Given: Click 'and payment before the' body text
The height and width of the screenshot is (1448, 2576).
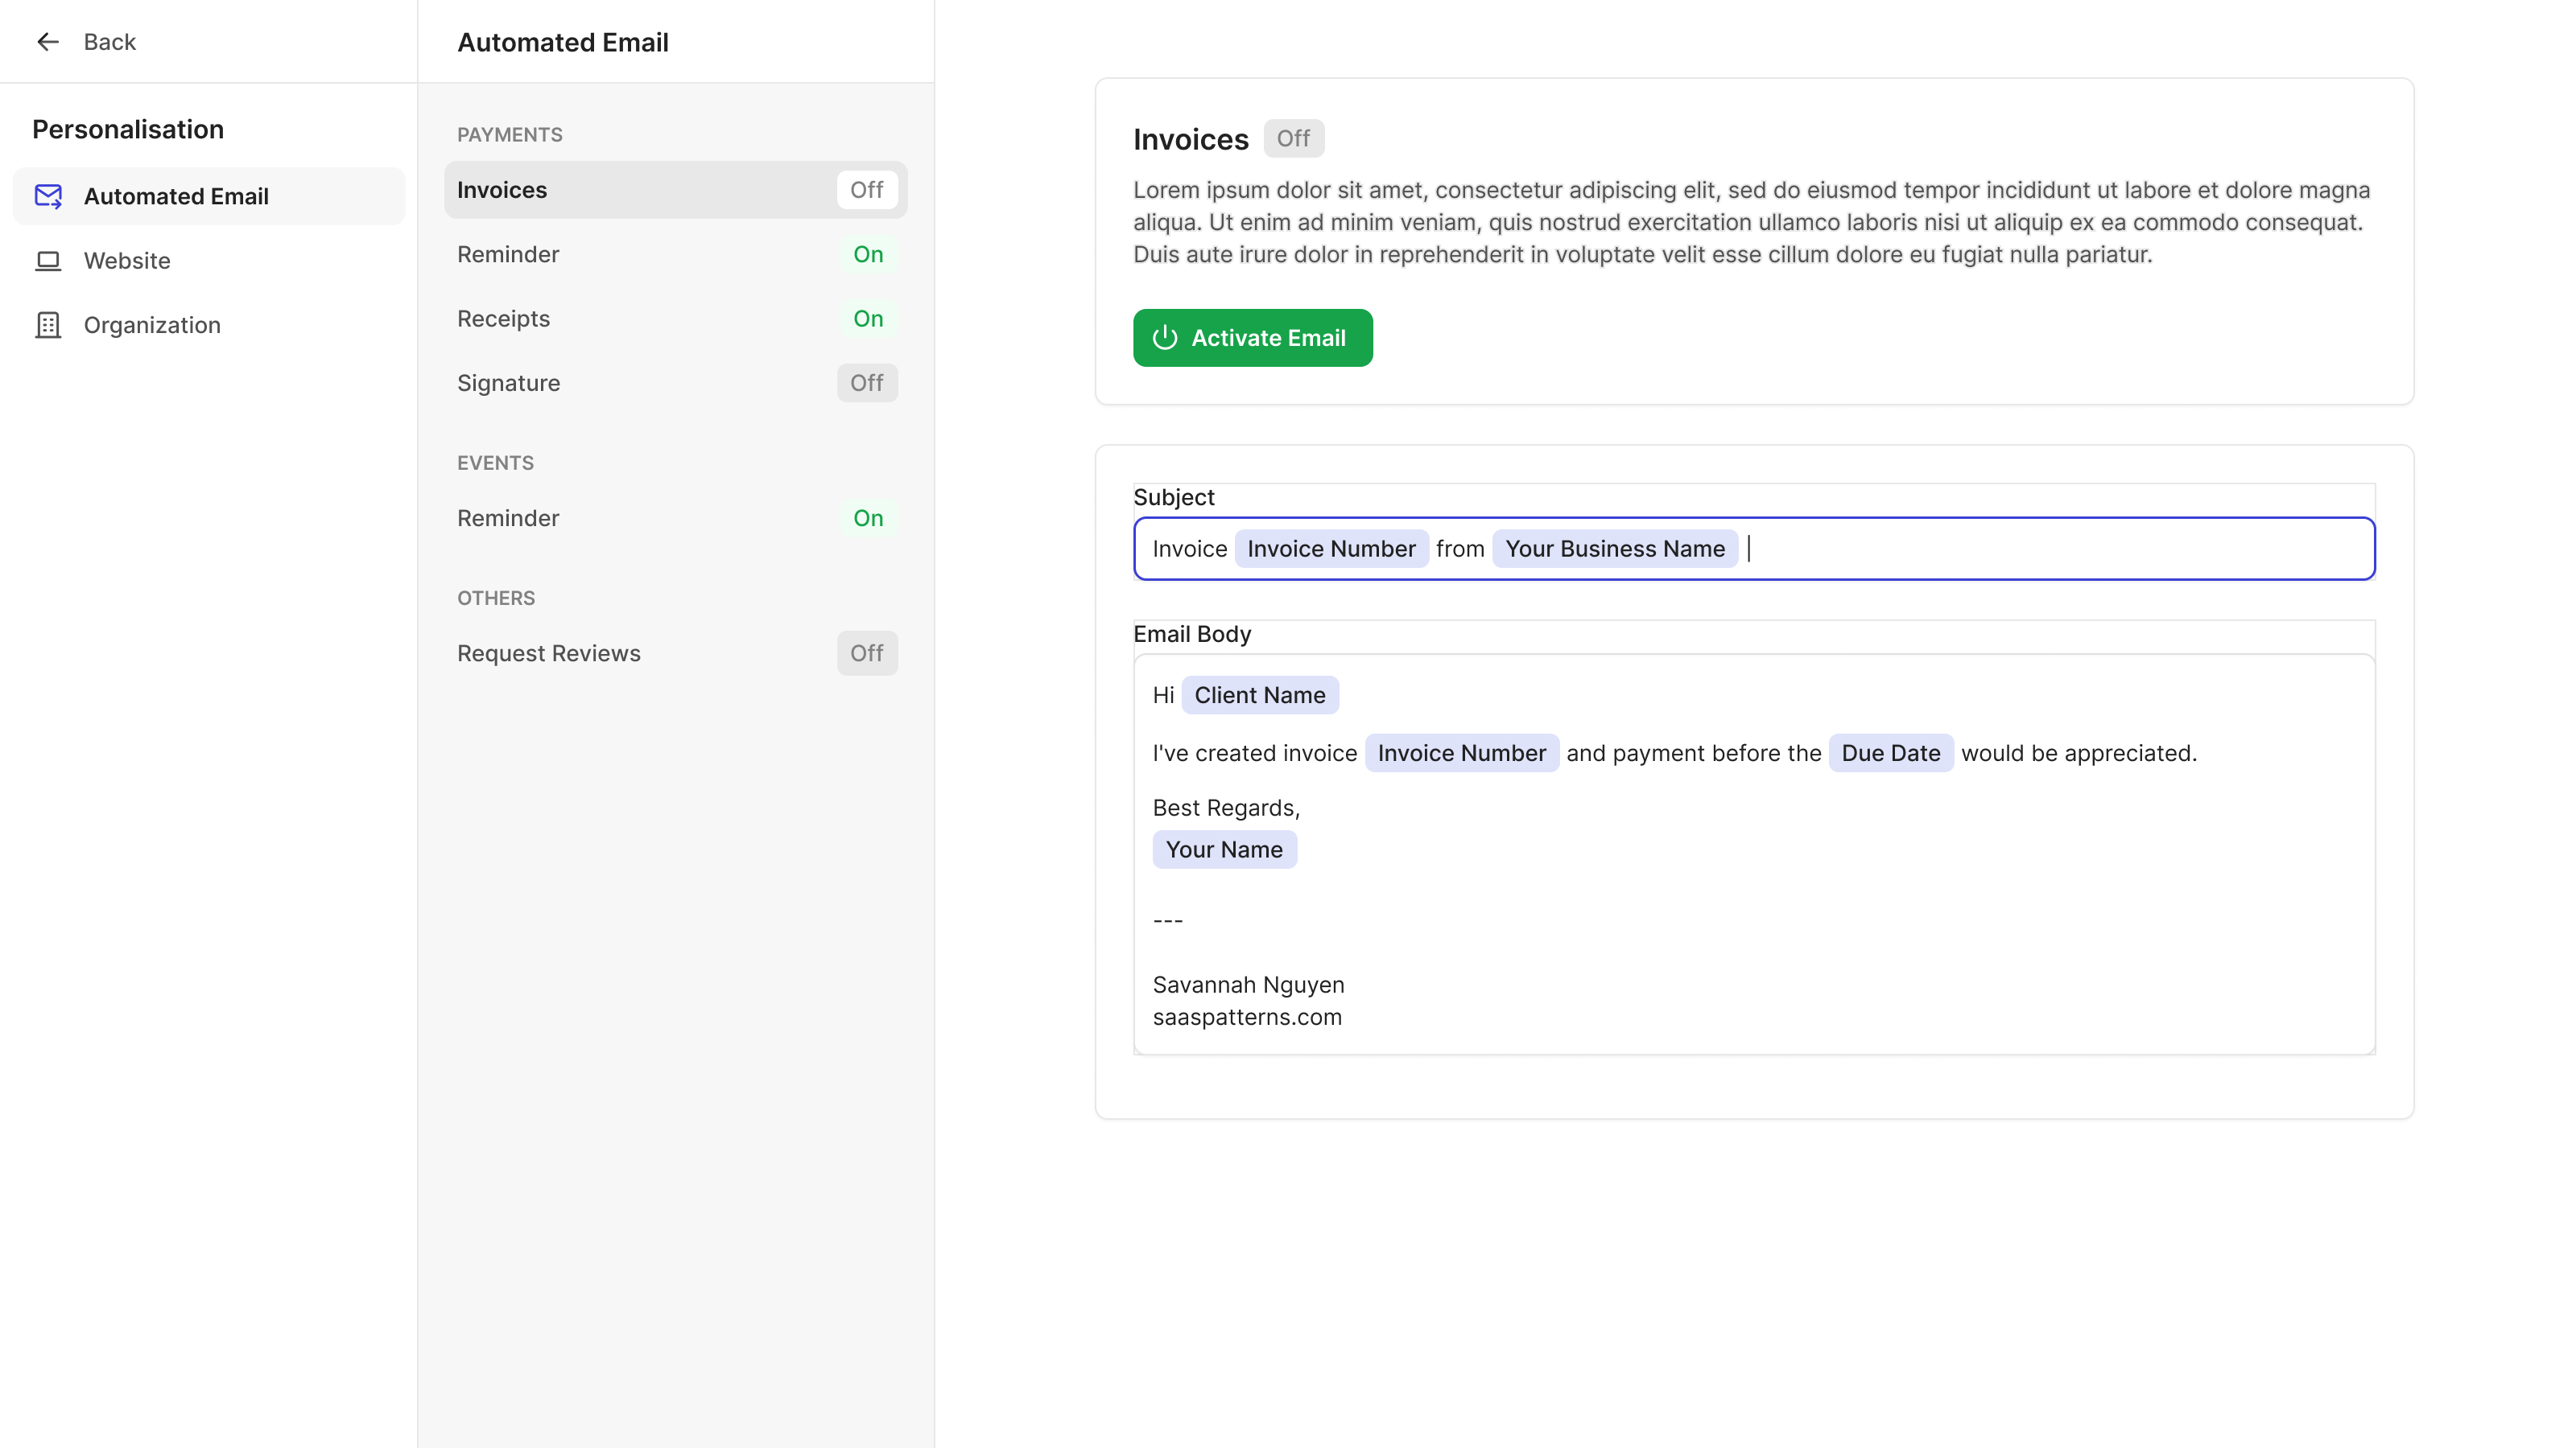Looking at the screenshot, I should click(x=1693, y=754).
